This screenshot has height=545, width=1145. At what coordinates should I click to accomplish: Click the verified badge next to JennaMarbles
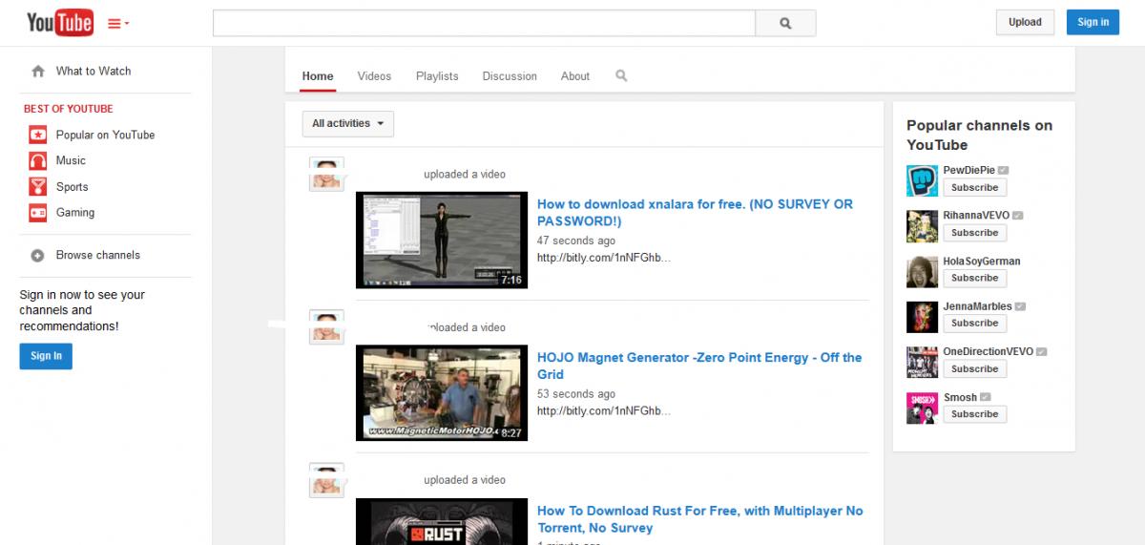[x=1021, y=306]
